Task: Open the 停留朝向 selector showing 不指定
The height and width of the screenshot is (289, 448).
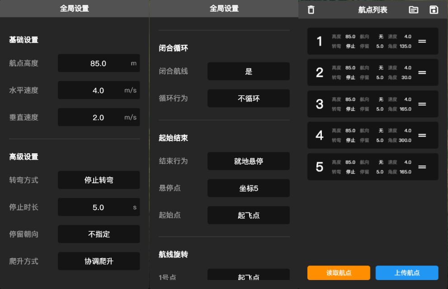Action: [99, 234]
